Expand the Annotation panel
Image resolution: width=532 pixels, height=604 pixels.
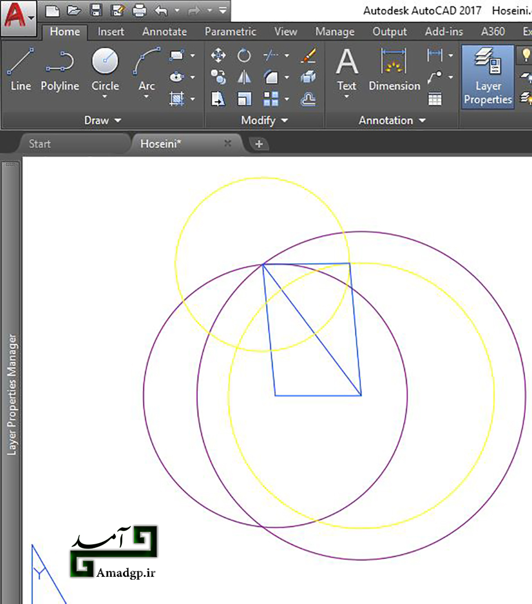pos(392,121)
